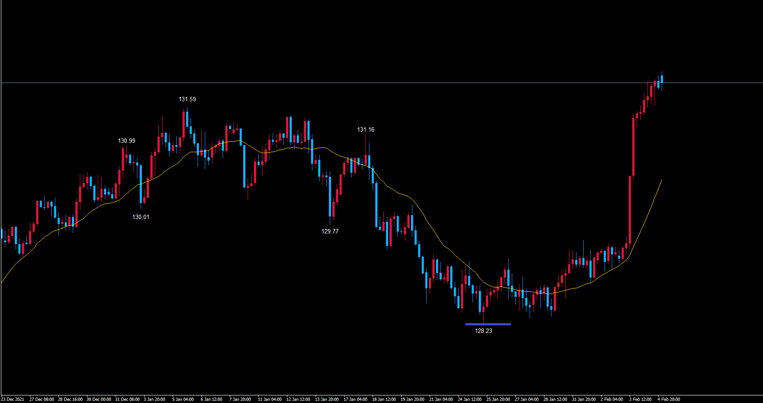The height and width of the screenshot is (403, 763).
Task: Click the 130.01 swing low label
Action: 141,217
